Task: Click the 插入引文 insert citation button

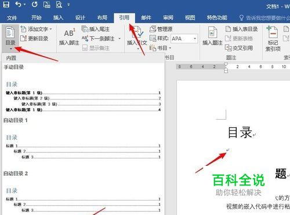Action: click(x=137, y=39)
